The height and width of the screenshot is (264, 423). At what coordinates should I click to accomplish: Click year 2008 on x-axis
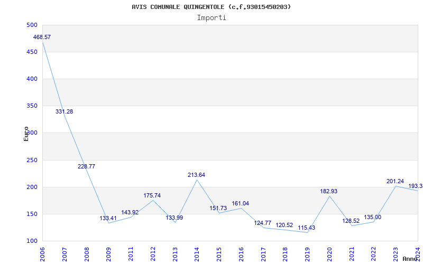coord(87,254)
